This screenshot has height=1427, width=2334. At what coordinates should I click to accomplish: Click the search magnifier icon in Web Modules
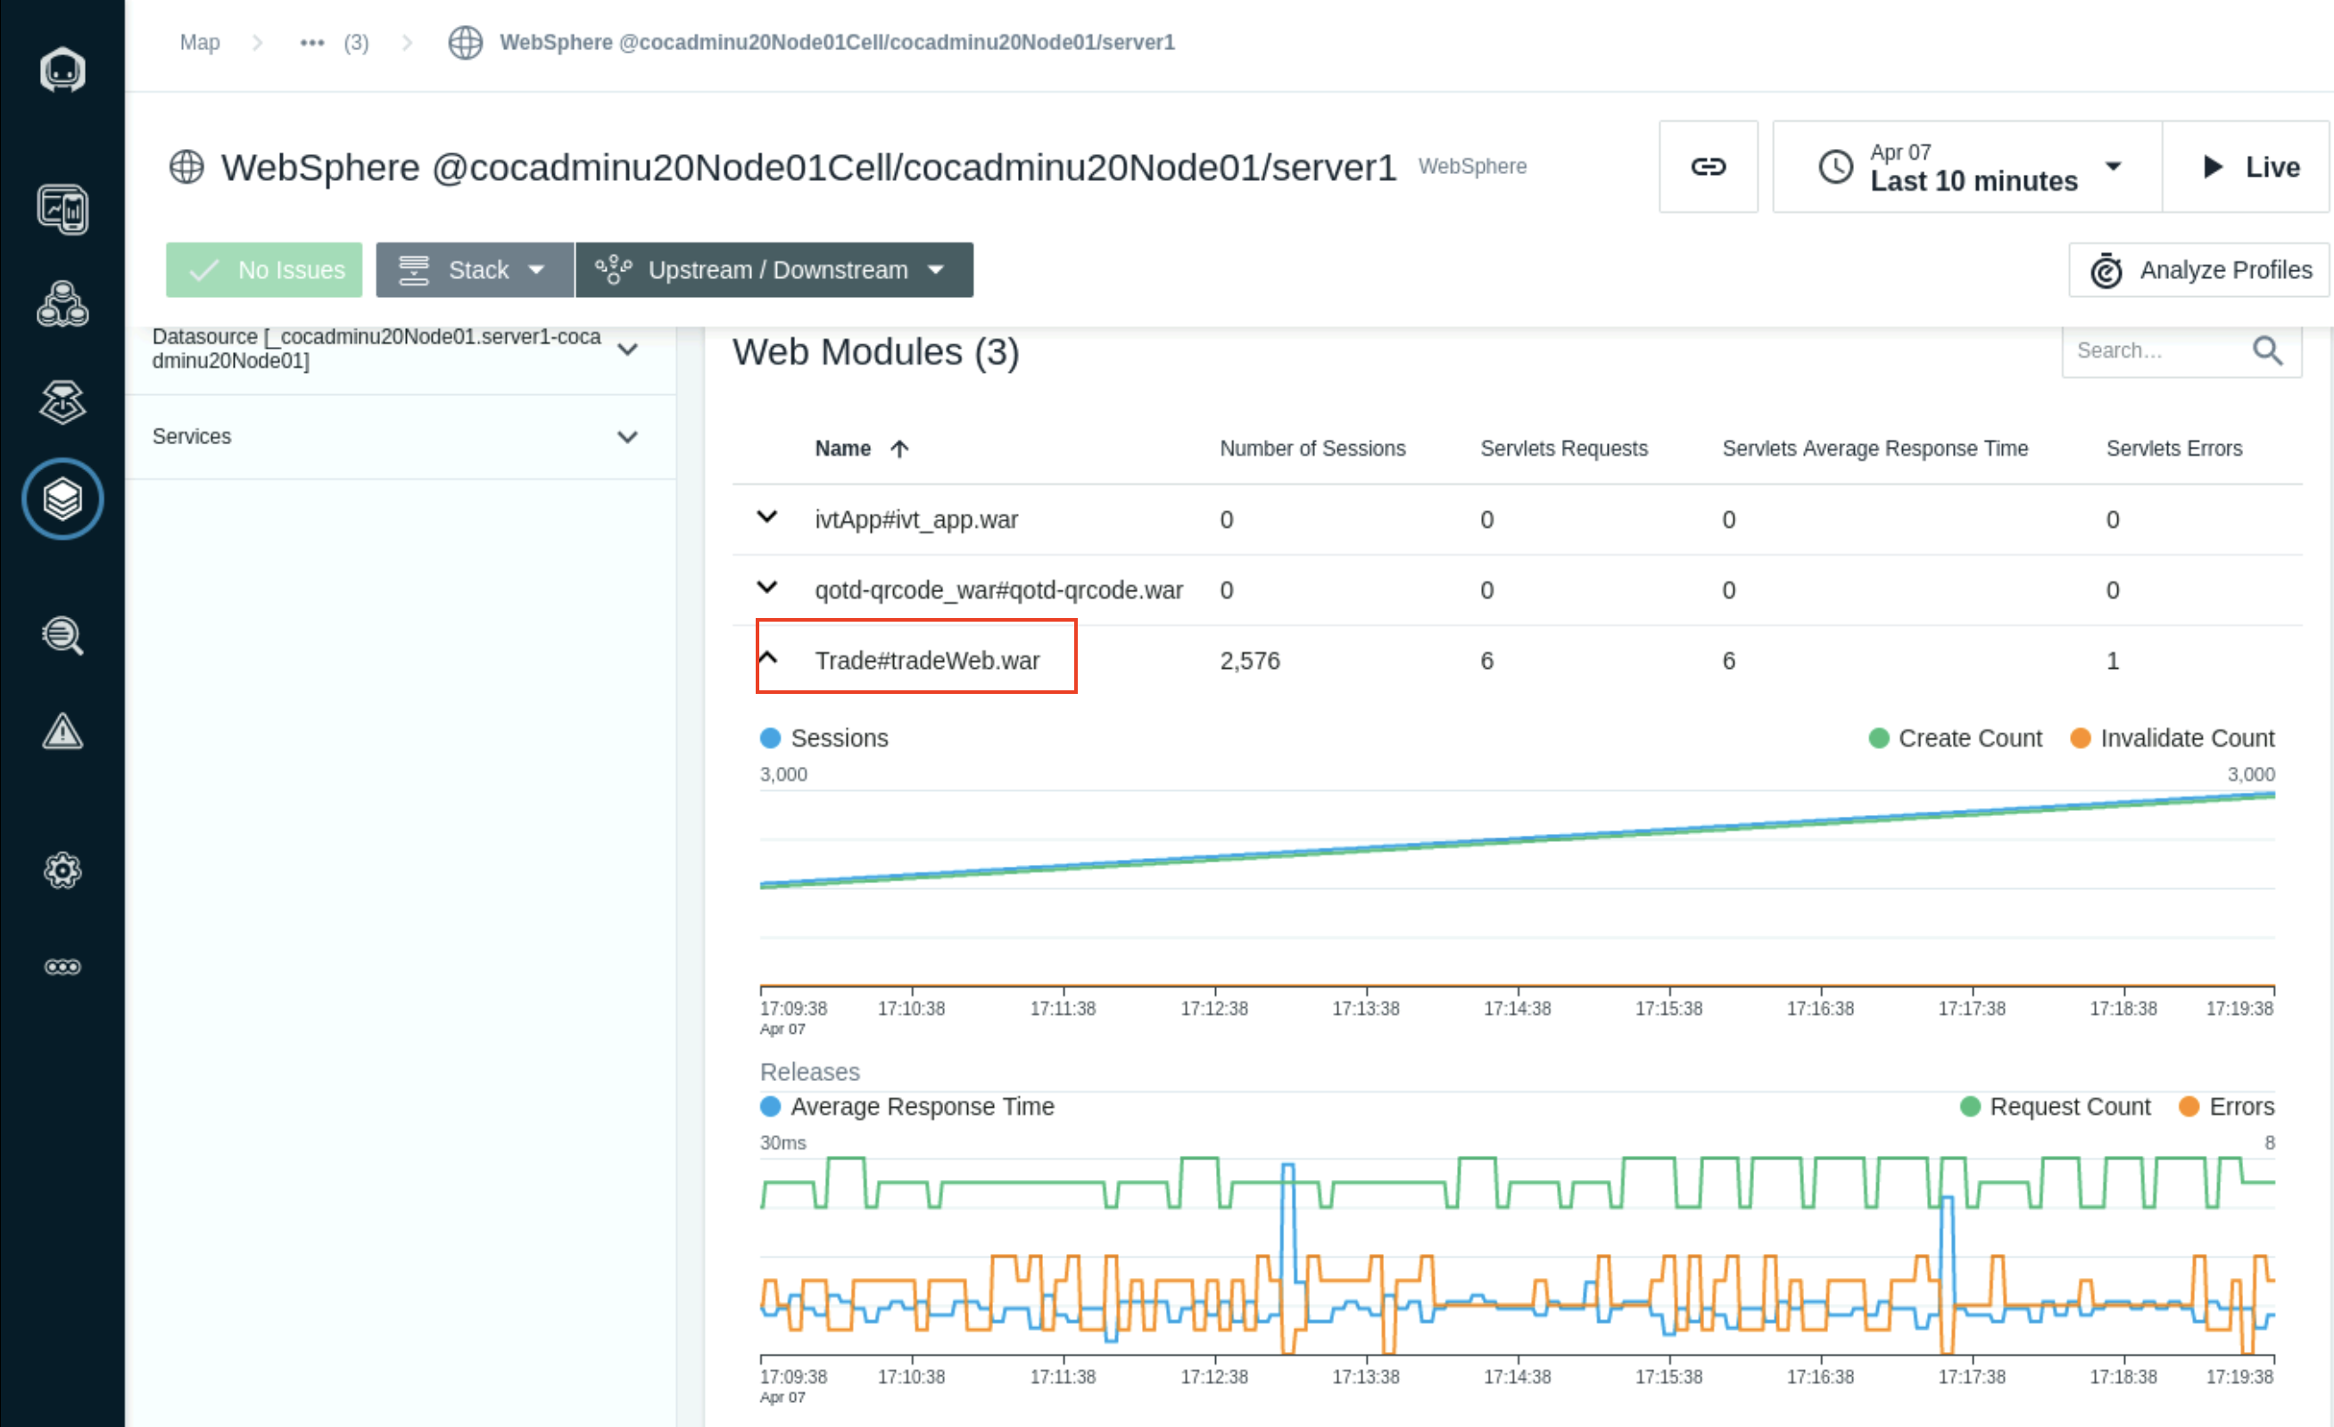[x=2267, y=351]
